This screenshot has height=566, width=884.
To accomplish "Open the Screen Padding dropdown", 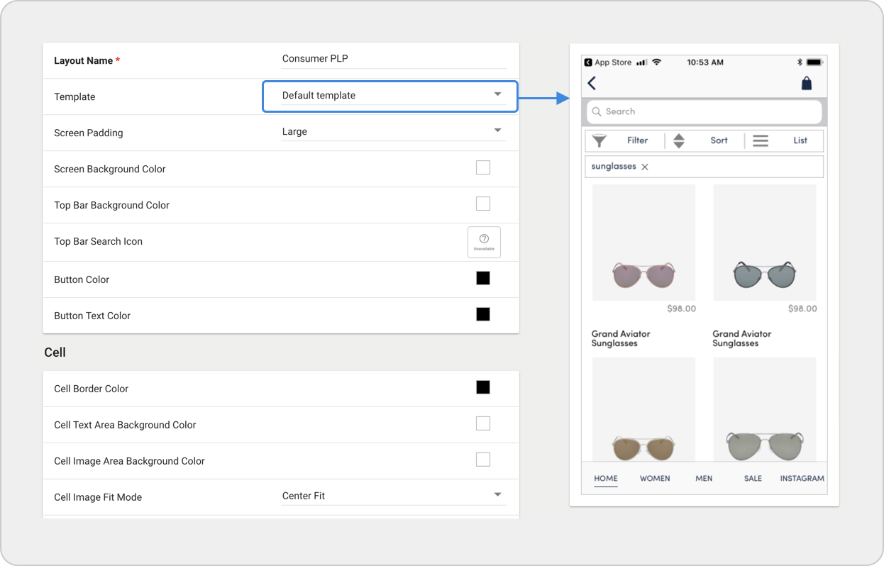I will 394,131.
